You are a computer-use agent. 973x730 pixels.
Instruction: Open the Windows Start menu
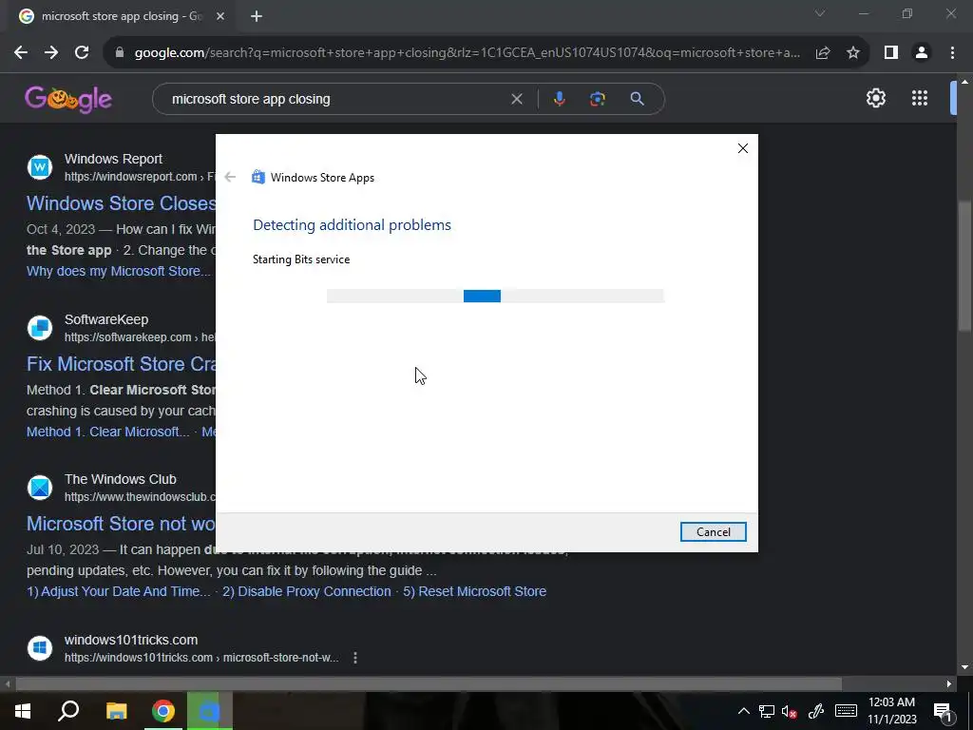point(23,711)
